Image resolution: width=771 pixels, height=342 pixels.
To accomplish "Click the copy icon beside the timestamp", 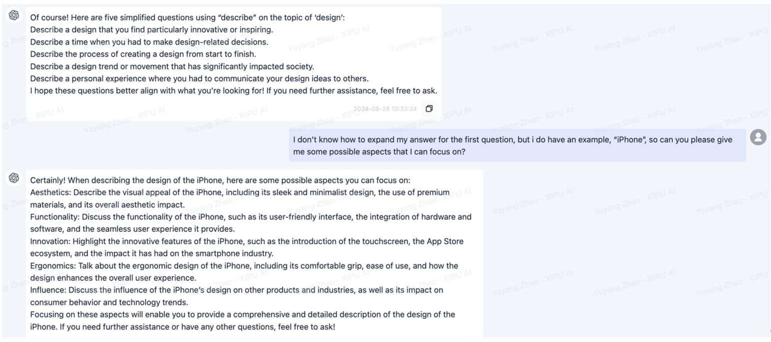I will (428, 109).
